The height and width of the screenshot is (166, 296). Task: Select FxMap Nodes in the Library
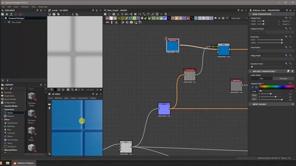point(10,102)
